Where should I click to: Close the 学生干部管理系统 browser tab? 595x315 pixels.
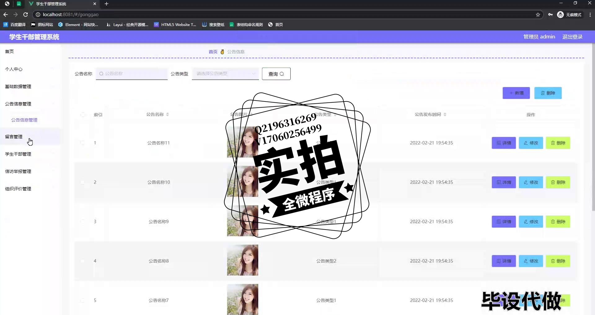click(95, 4)
